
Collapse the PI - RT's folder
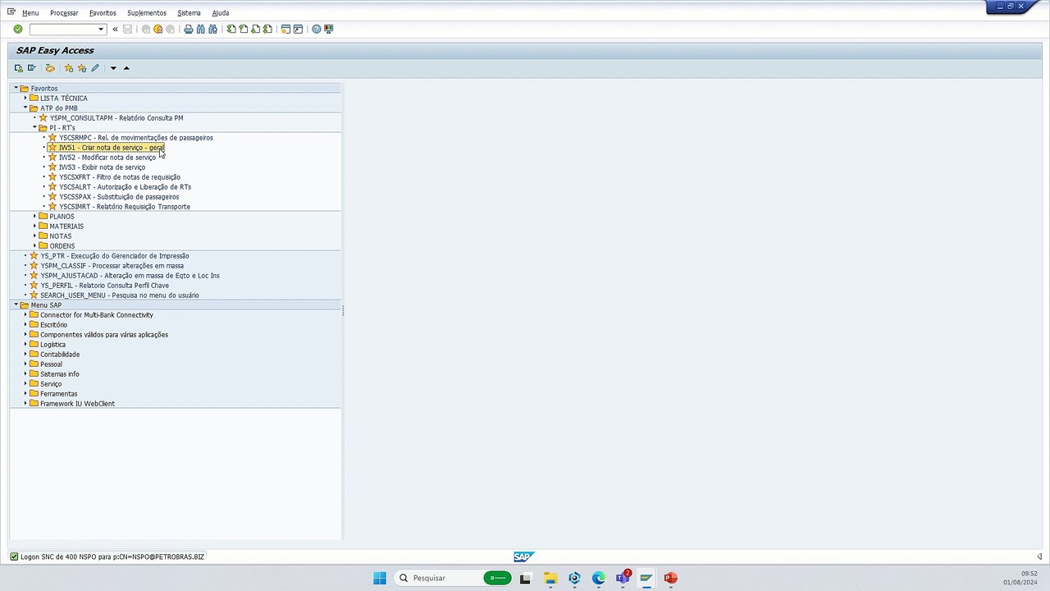(34, 127)
